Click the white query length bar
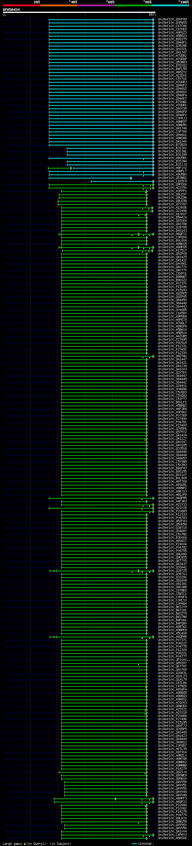 pos(79,12)
